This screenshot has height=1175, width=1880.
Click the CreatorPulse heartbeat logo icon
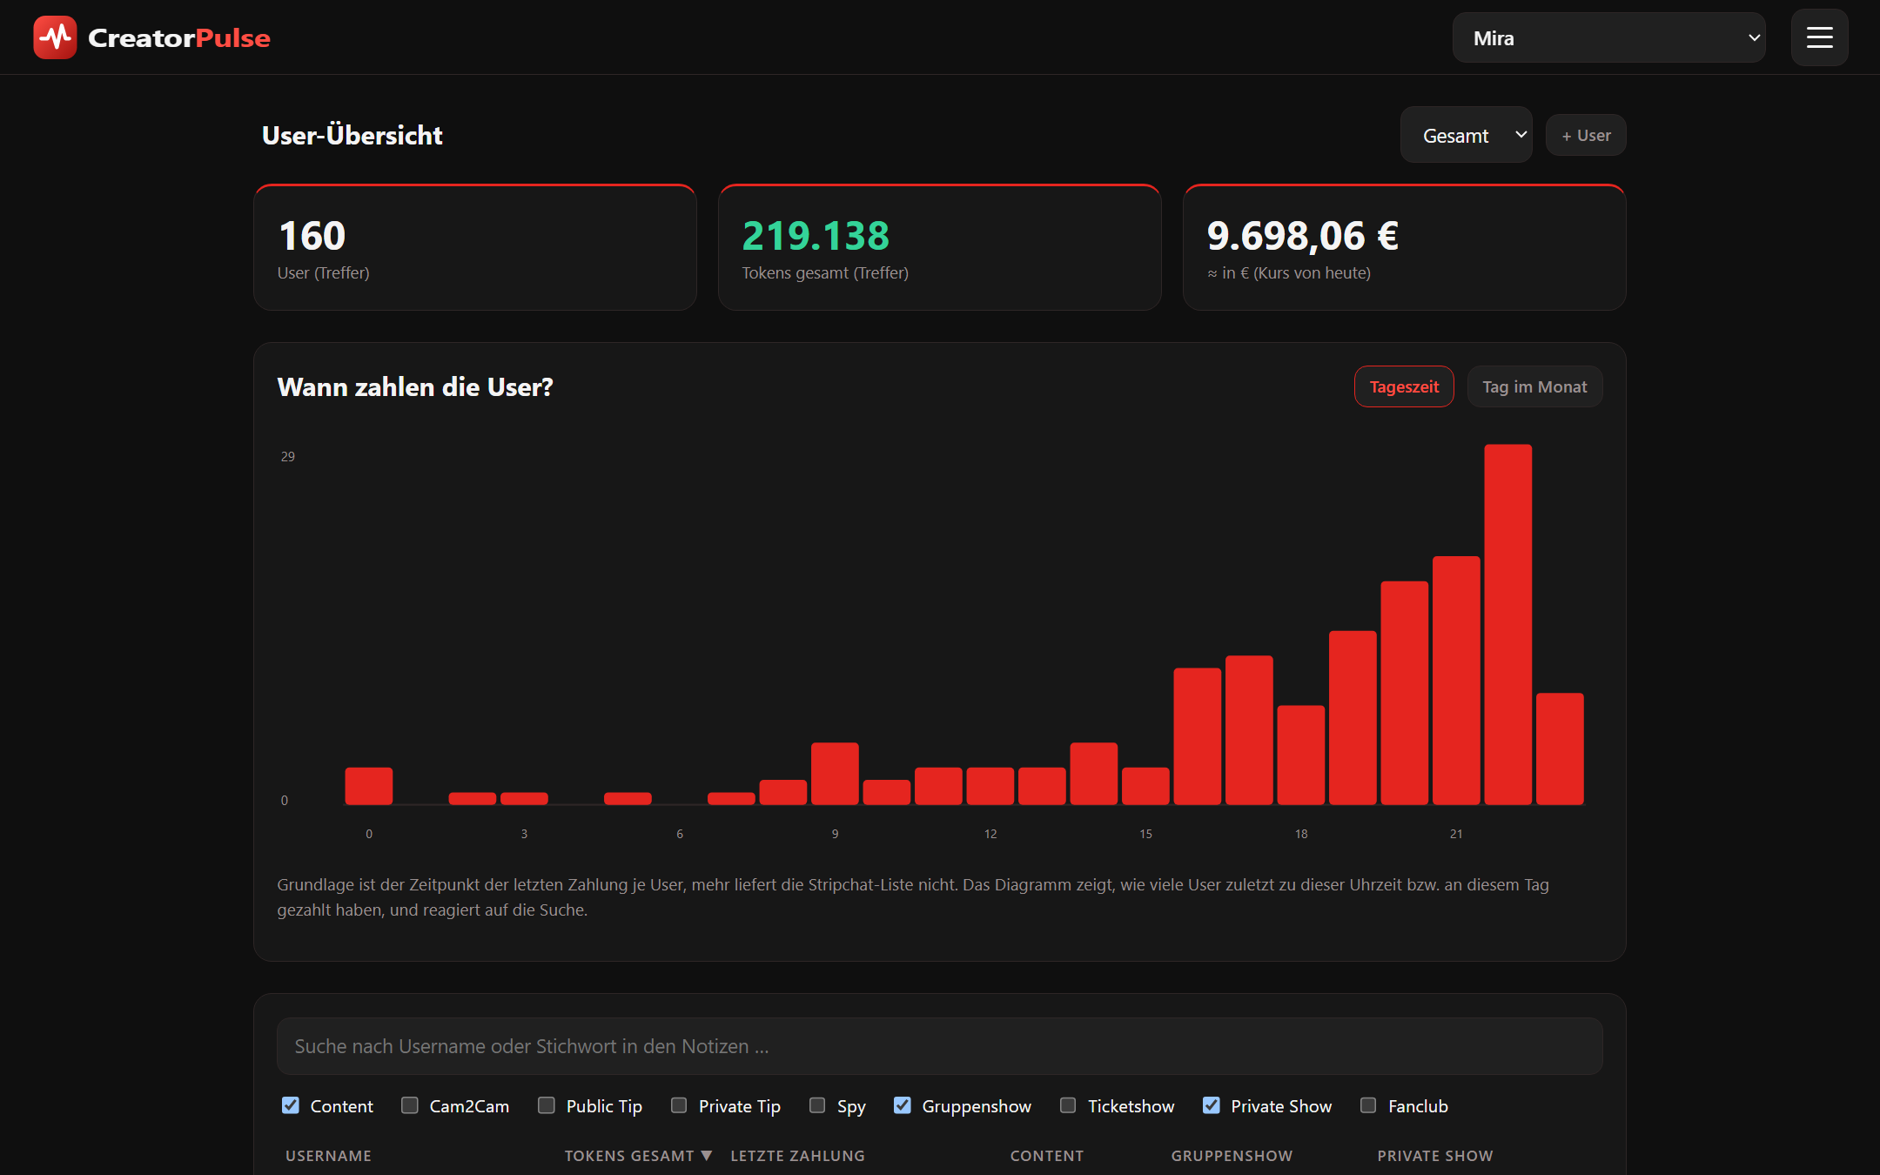(55, 37)
